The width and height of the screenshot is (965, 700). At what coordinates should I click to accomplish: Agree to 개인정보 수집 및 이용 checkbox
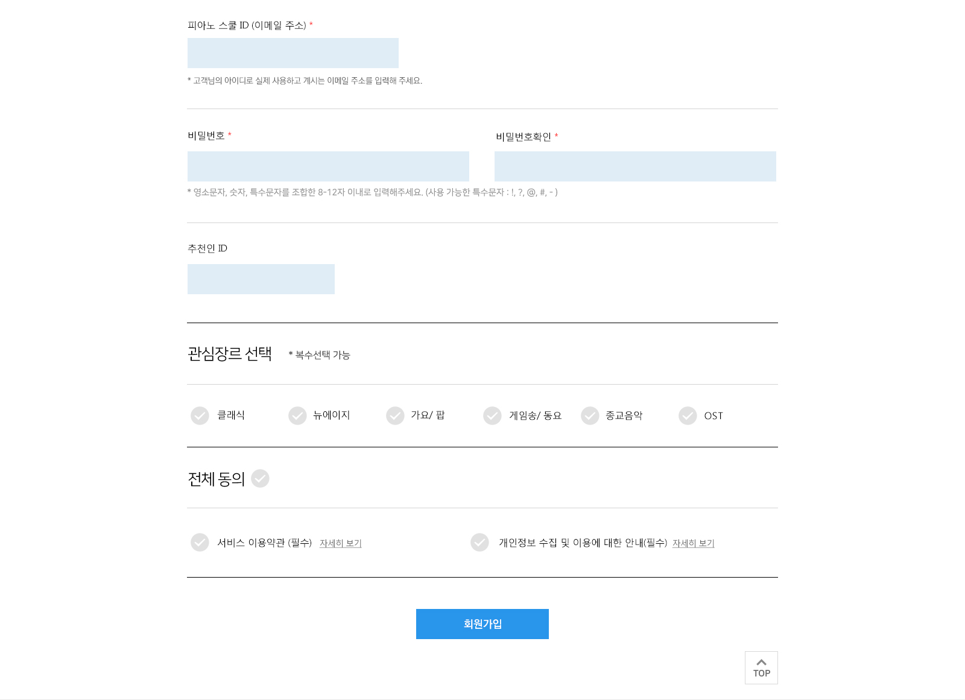[x=479, y=542]
